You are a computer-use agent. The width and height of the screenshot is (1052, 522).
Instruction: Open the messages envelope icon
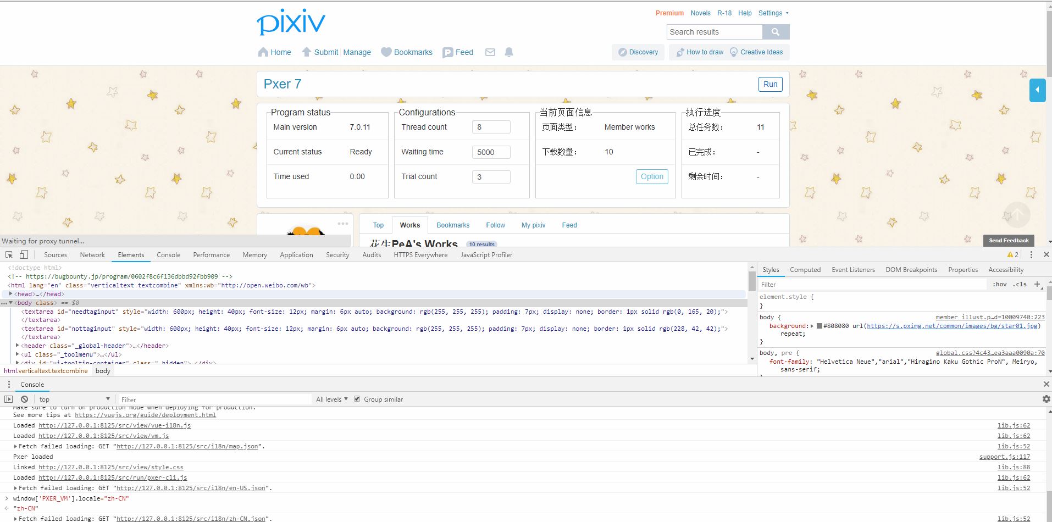(490, 52)
